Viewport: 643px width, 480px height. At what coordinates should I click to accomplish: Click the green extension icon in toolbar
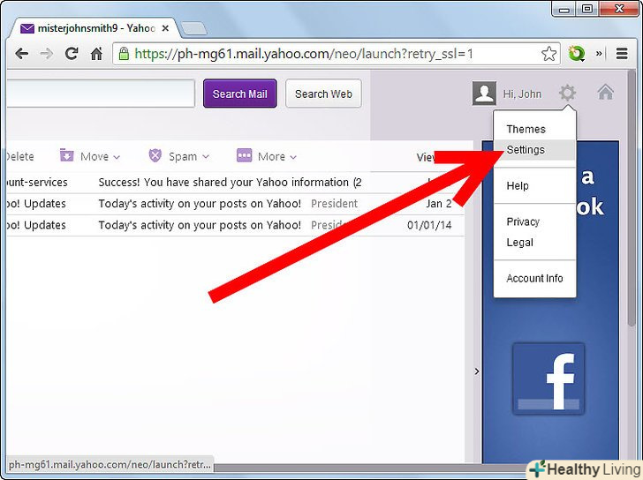[576, 54]
